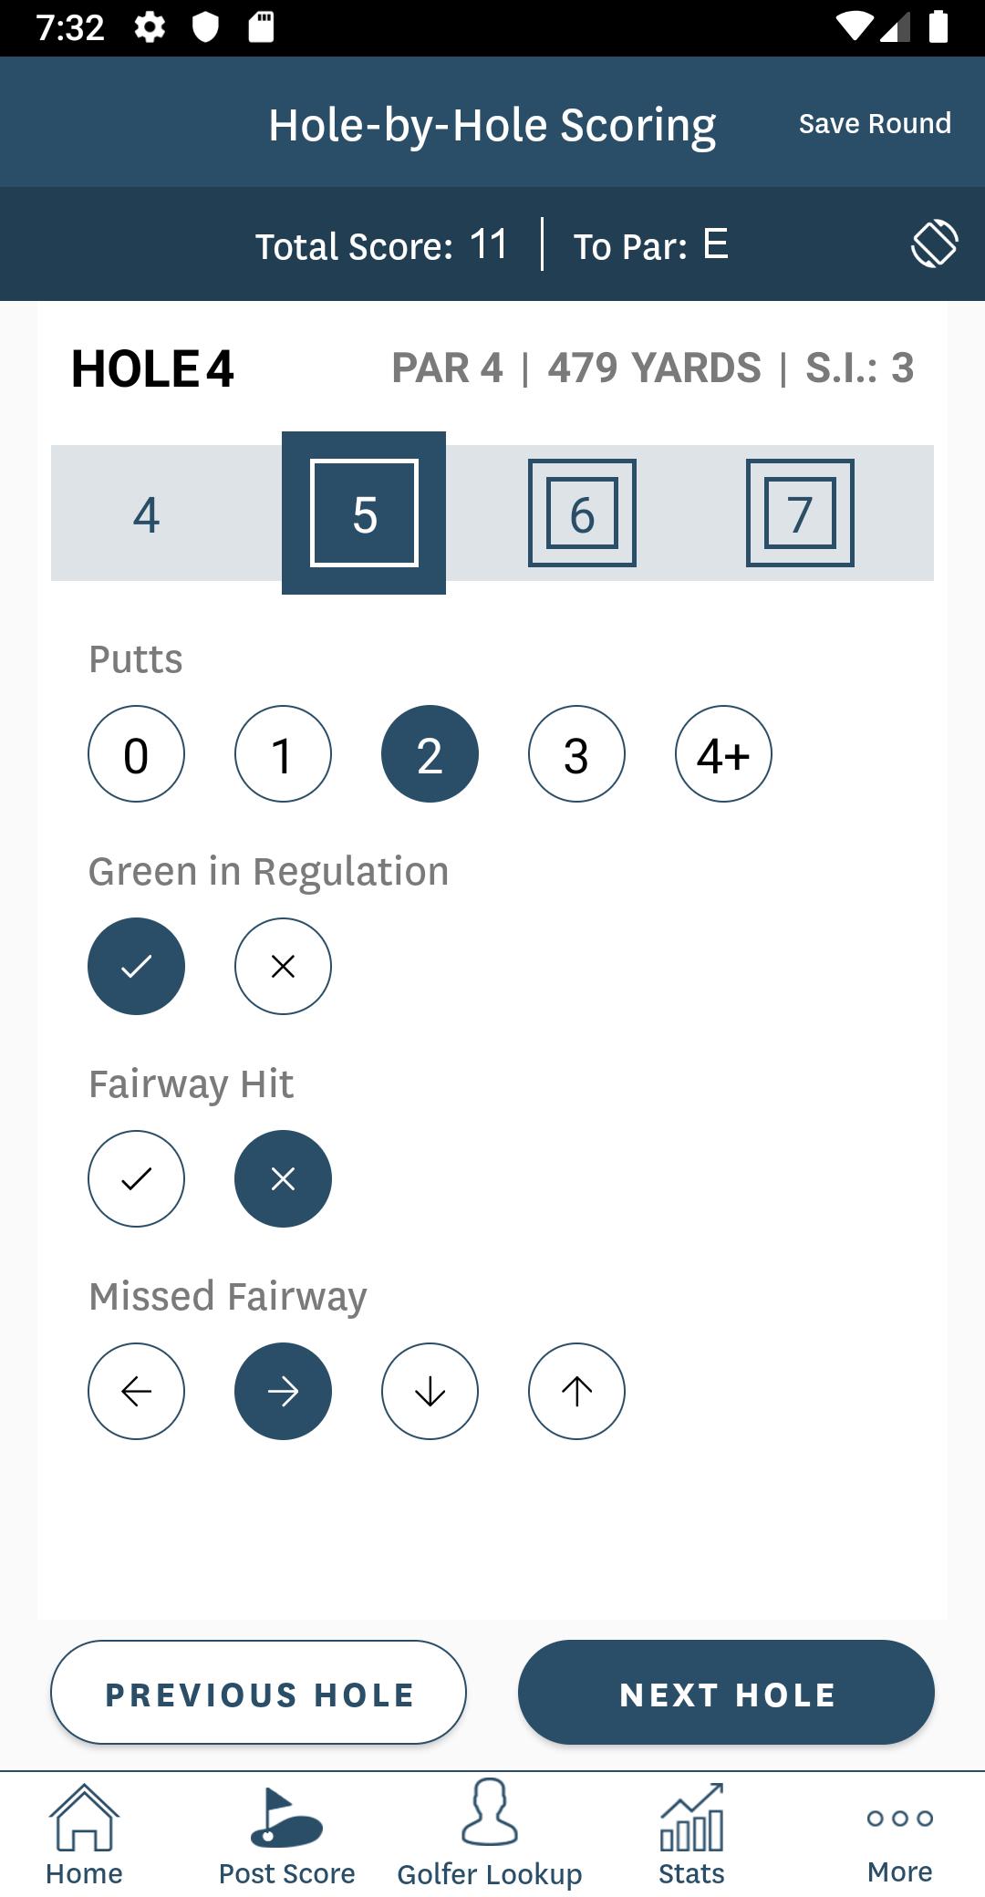985x1897 pixels.
Task: Choose missed fairway short down arrow
Action: (x=430, y=1391)
